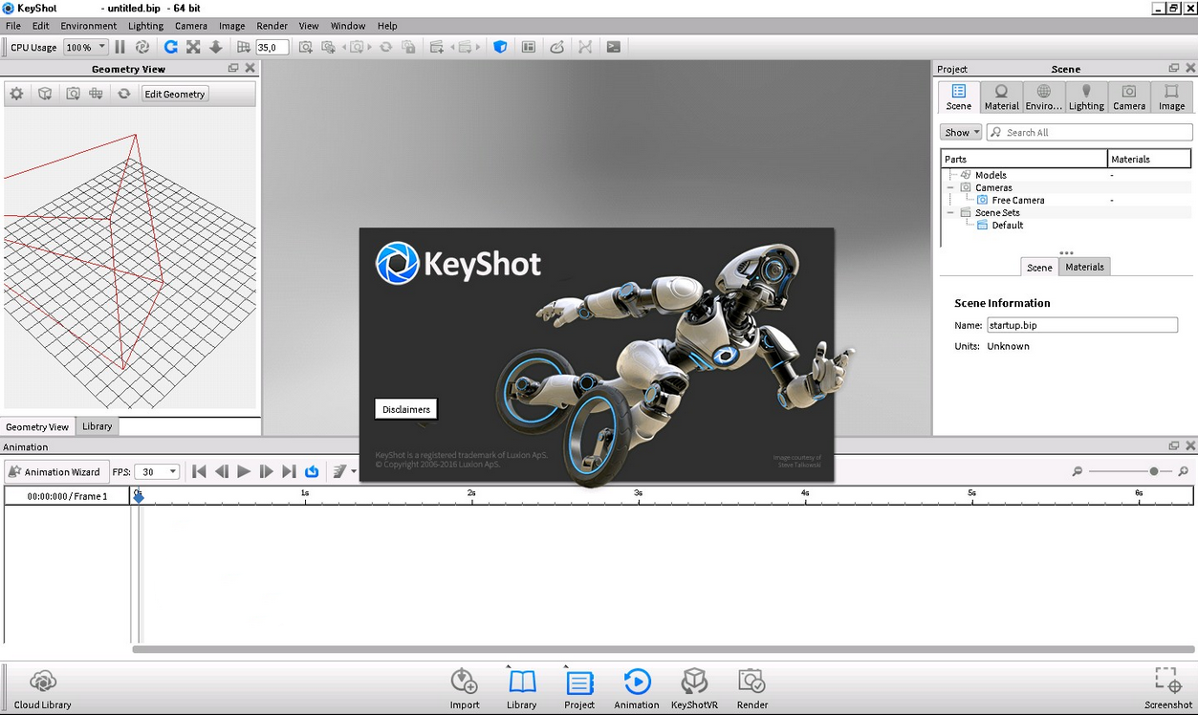
Task: Switch to the Material tab in Project
Action: 1001,97
